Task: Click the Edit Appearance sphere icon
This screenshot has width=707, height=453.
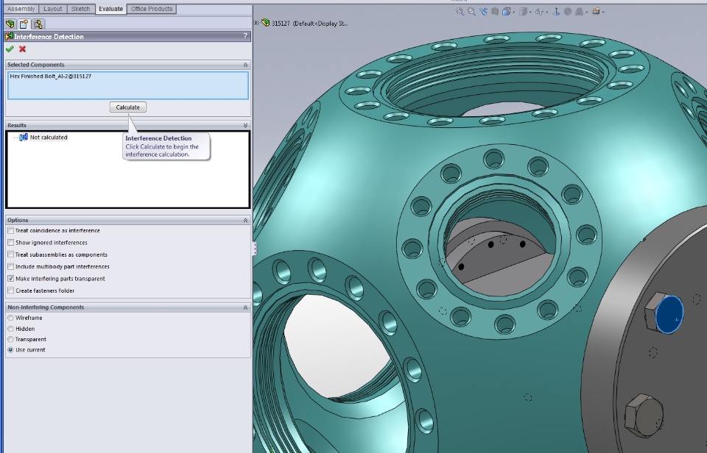Action: [x=568, y=12]
